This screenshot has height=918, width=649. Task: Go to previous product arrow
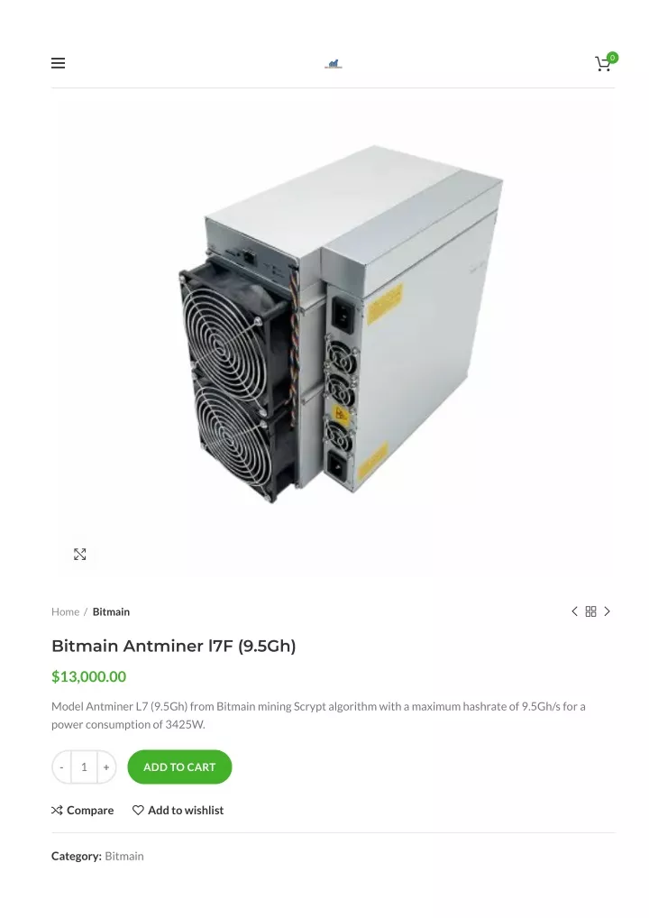(575, 611)
